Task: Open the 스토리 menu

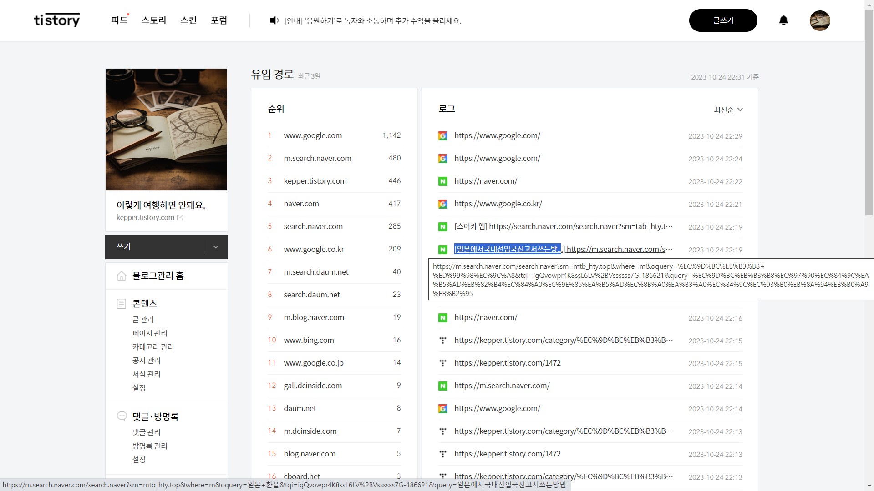Action: click(154, 20)
